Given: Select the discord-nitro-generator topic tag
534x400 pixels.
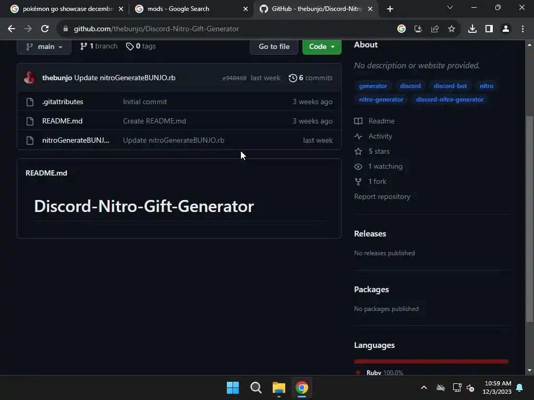Looking at the screenshot, I should [x=450, y=99].
